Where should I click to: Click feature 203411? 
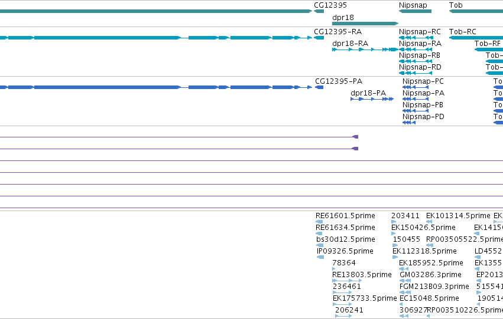pyautogui.click(x=405, y=216)
